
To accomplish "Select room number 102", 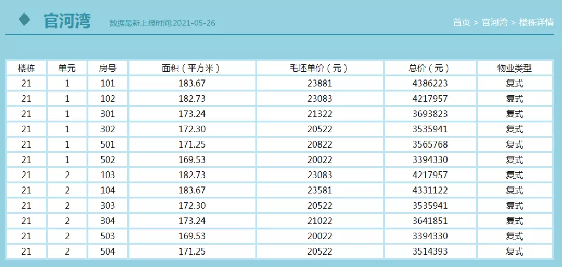I will click(x=108, y=99).
